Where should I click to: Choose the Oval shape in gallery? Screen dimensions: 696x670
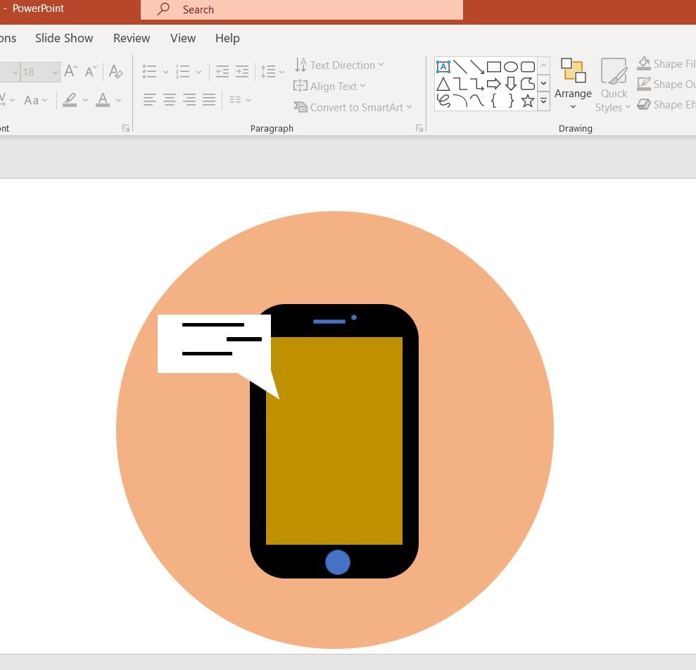click(x=511, y=67)
